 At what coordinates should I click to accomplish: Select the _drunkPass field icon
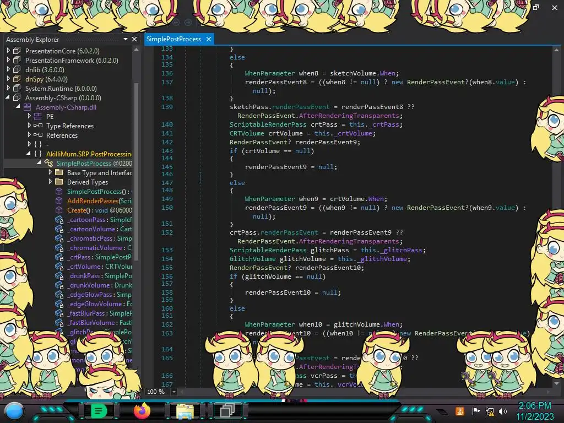click(x=59, y=276)
